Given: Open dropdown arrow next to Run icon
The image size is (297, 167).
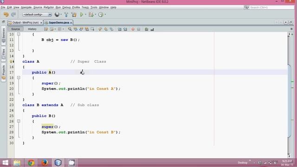Looking at the screenshot, I should click(x=85, y=14).
